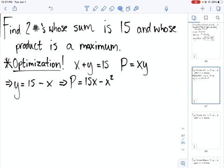Open page 46 thumbnail
The width and height of the screenshot is (224, 168).
206,41
